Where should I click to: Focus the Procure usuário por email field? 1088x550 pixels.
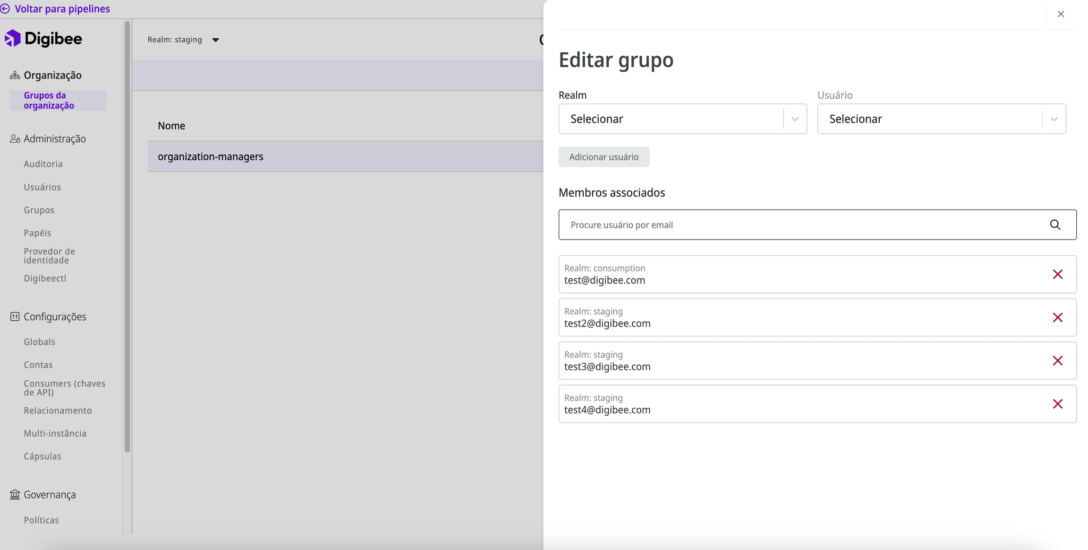click(x=803, y=225)
